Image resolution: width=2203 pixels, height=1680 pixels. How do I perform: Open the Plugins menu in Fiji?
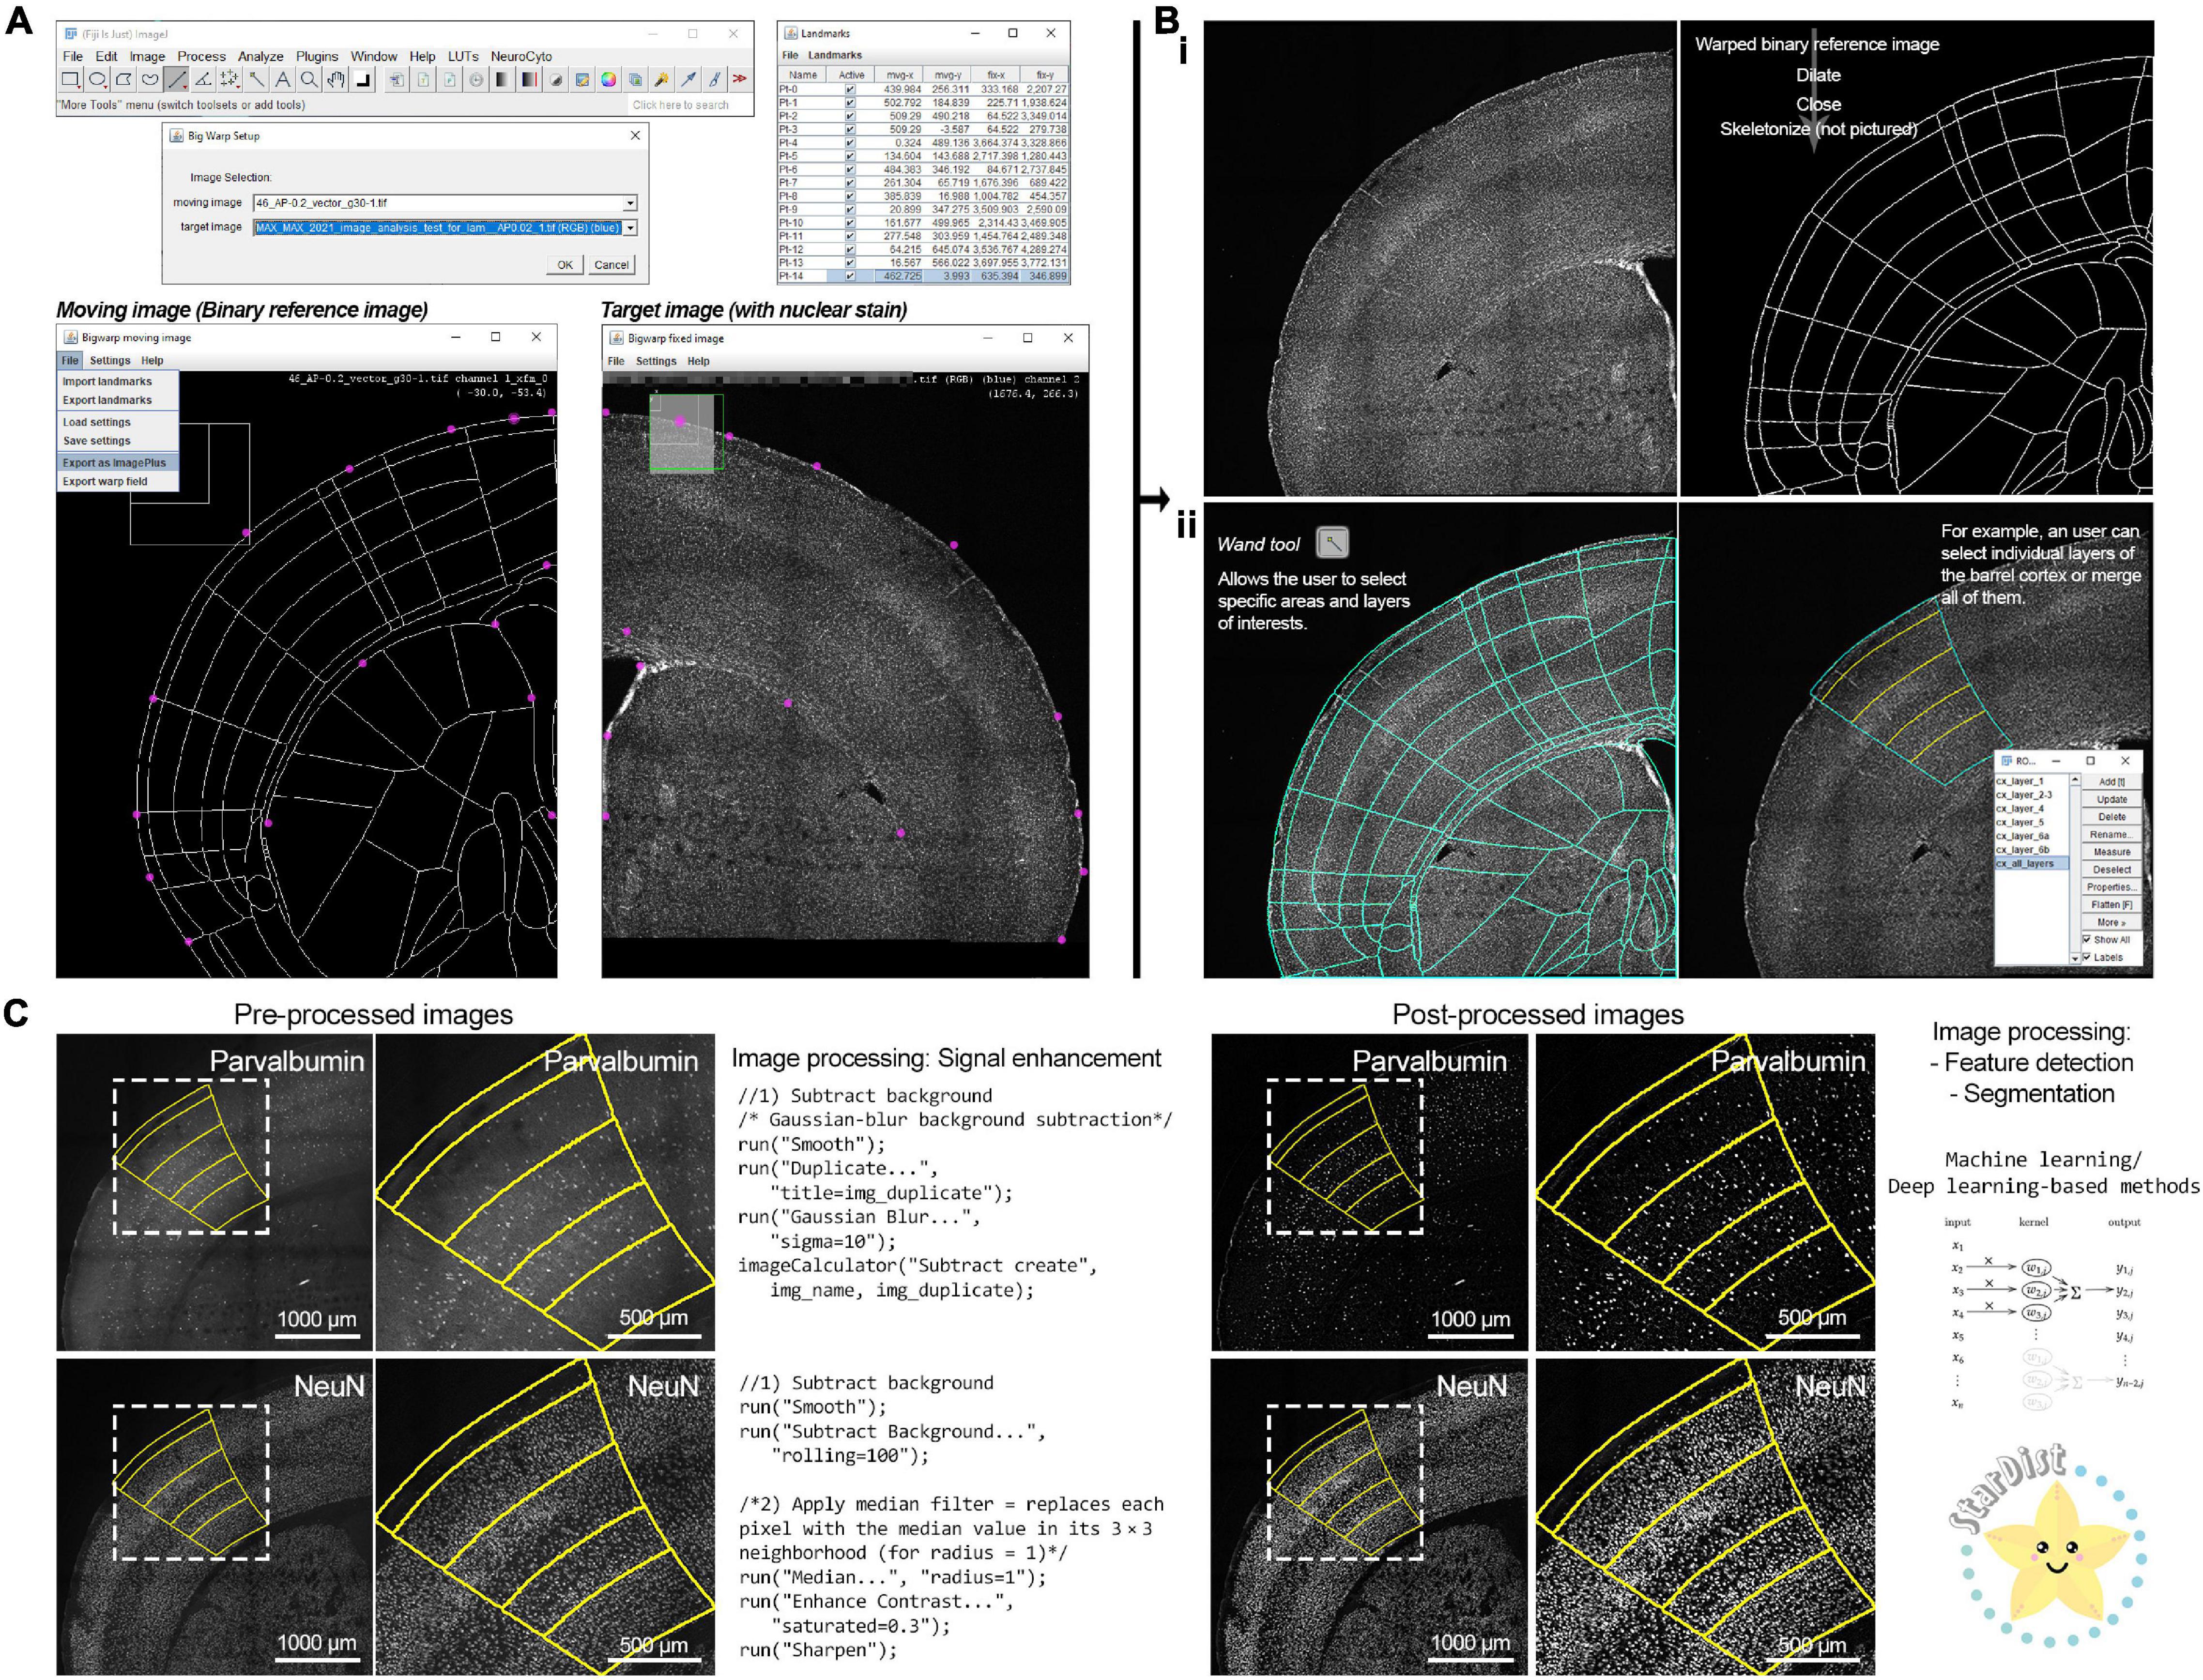pyautogui.click(x=317, y=56)
